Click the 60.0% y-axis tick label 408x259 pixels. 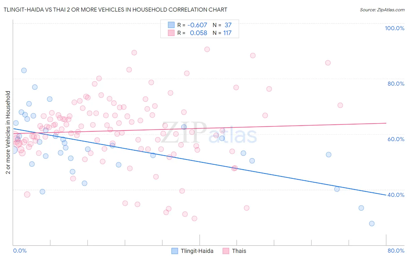click(x=396, y=139)
